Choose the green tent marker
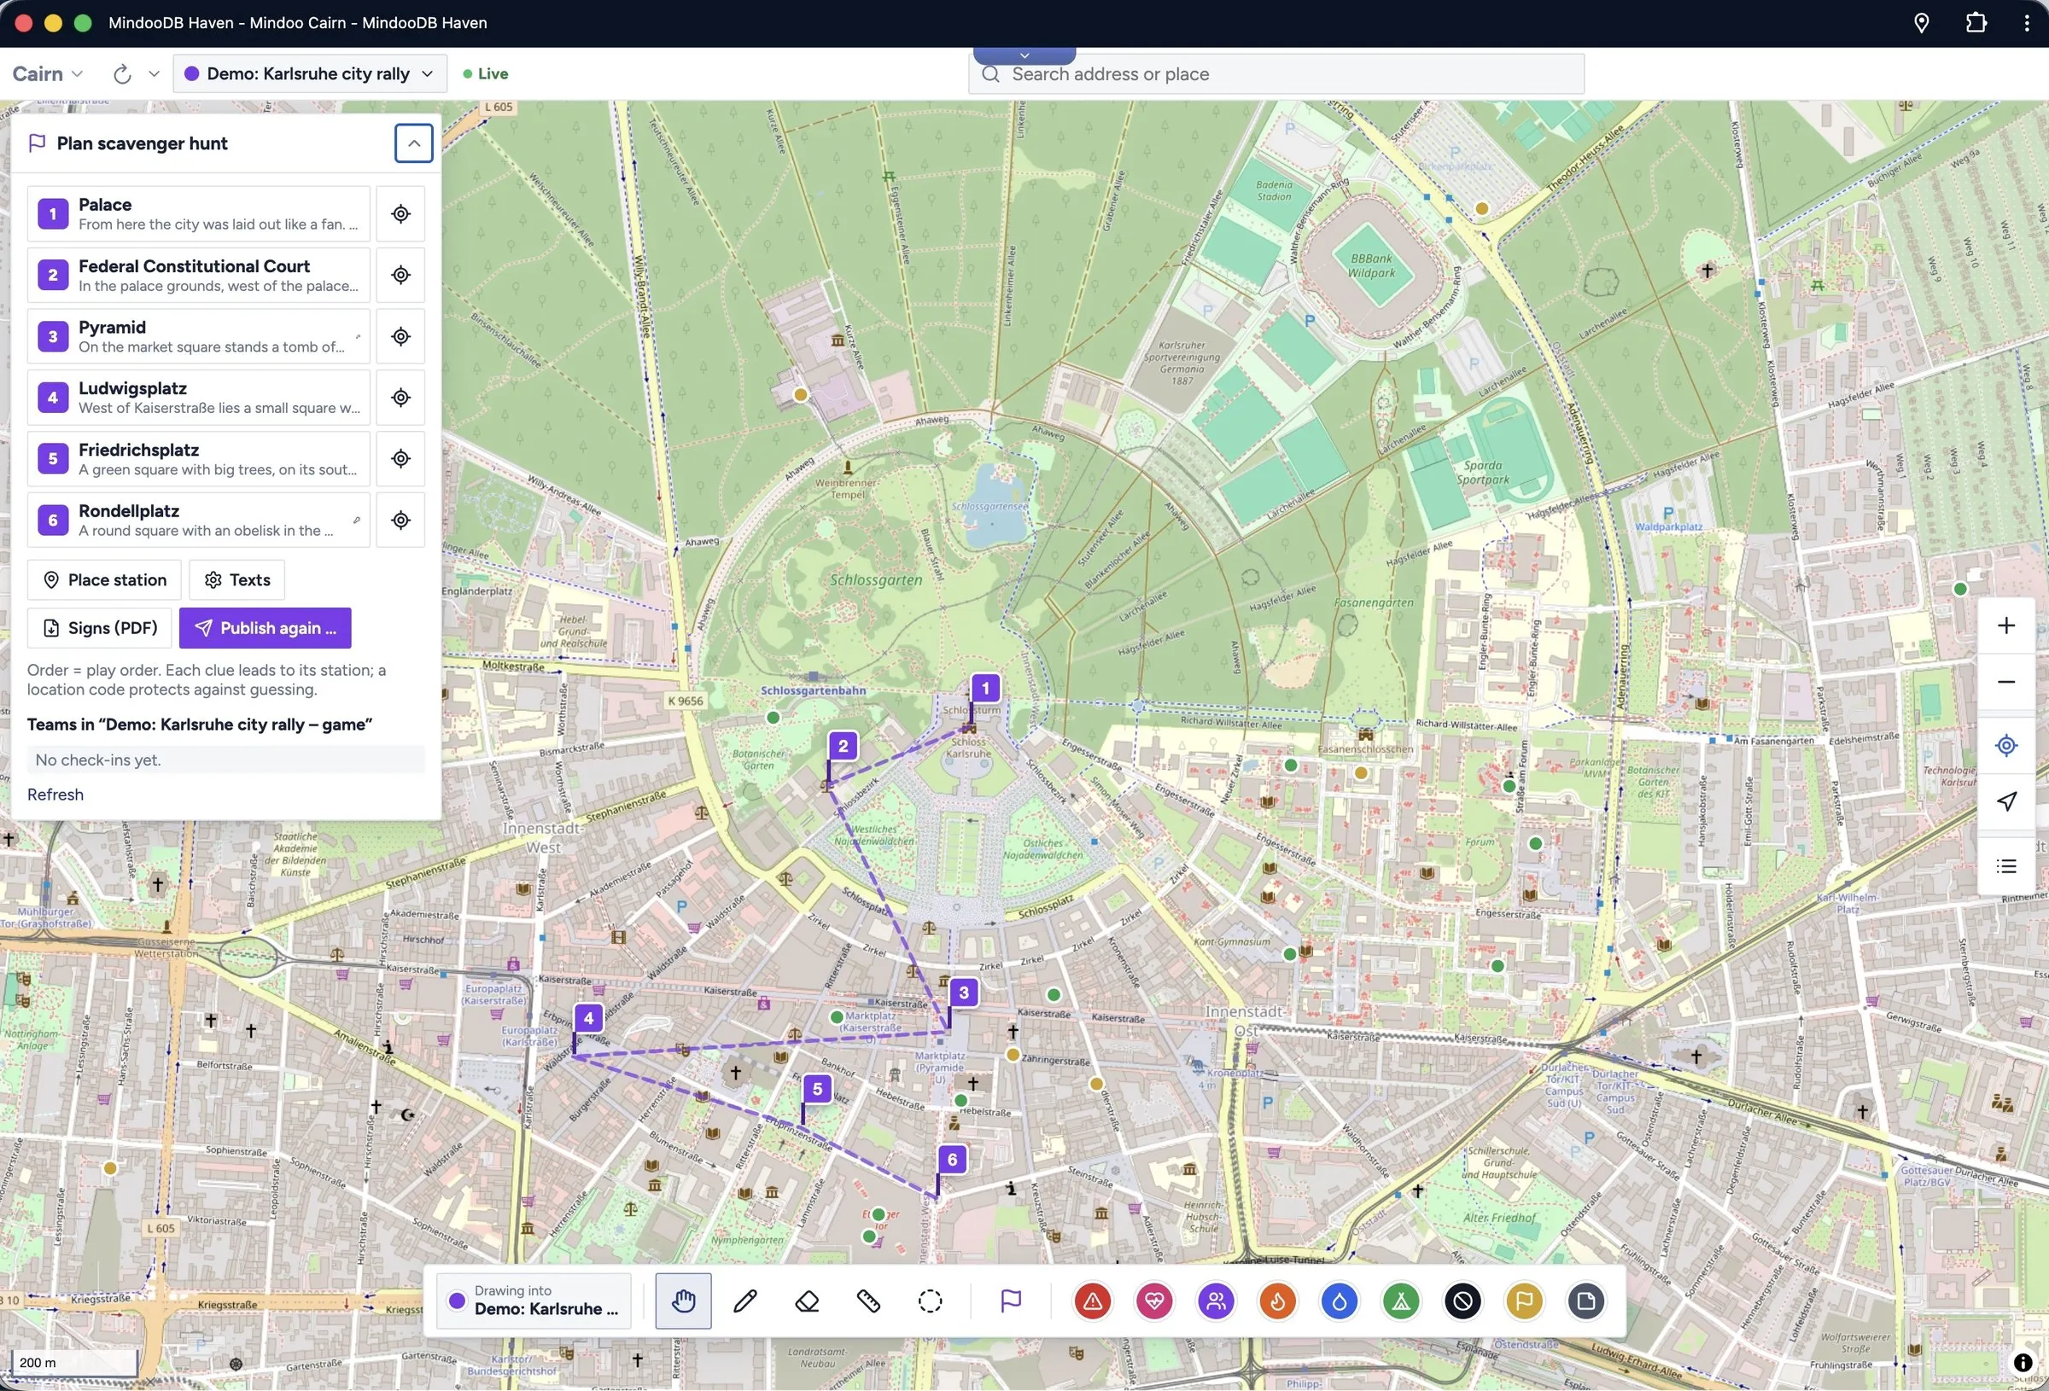The image size is (2049, 1391). 1401,1301
